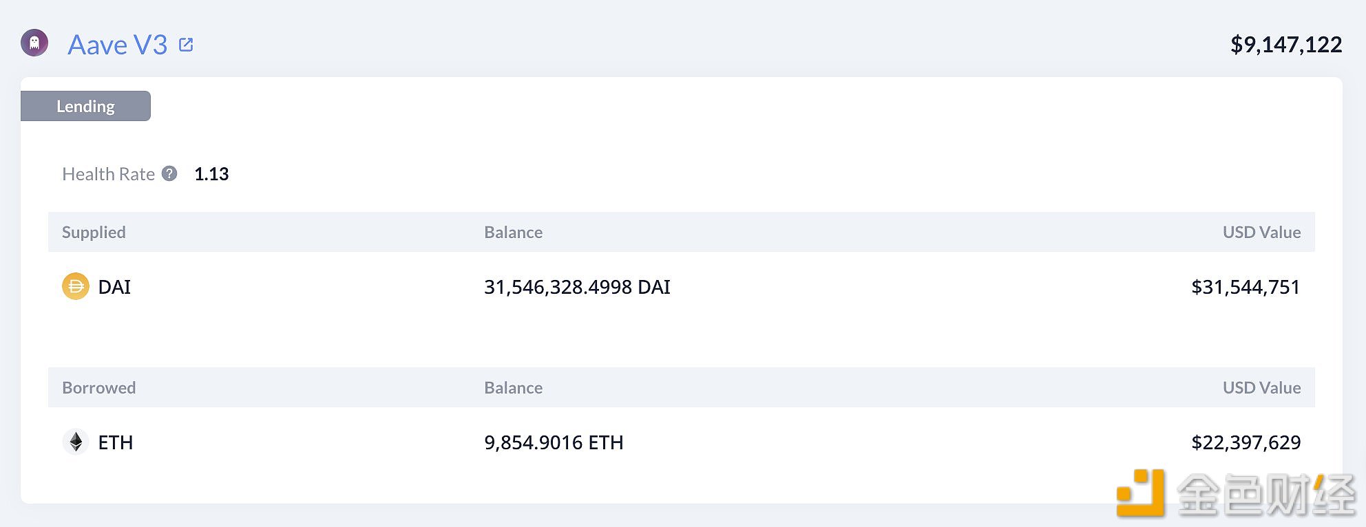Click the ETH token icon

coord(76,442)
